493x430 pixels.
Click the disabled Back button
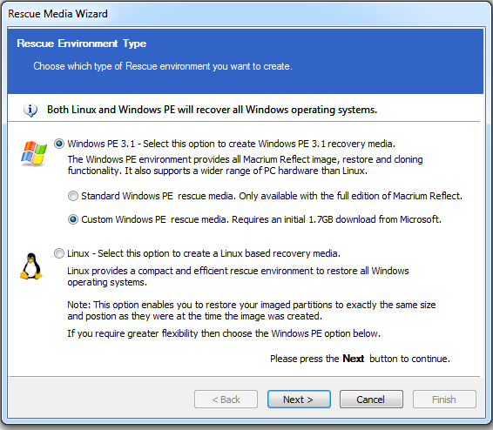pos(226,400)
